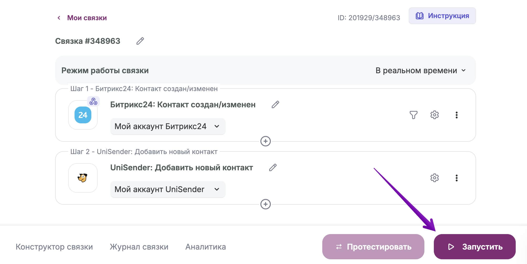The height and width of the screenshot is (264, 527).
Task: Rename Связка #348963 with its pencil icon
Action: 140,41
